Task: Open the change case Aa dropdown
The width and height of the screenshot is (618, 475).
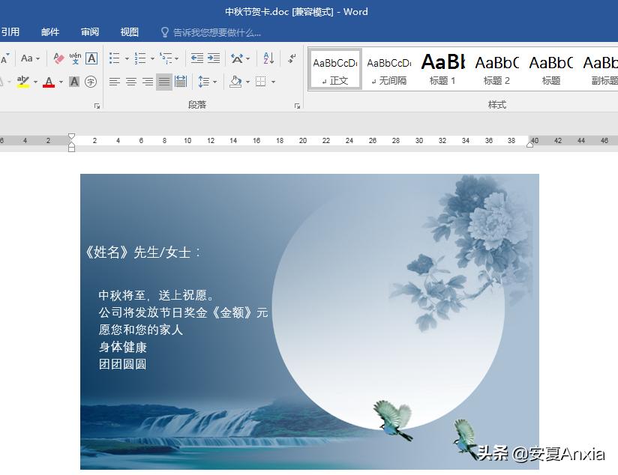Action: pos(28,58)
